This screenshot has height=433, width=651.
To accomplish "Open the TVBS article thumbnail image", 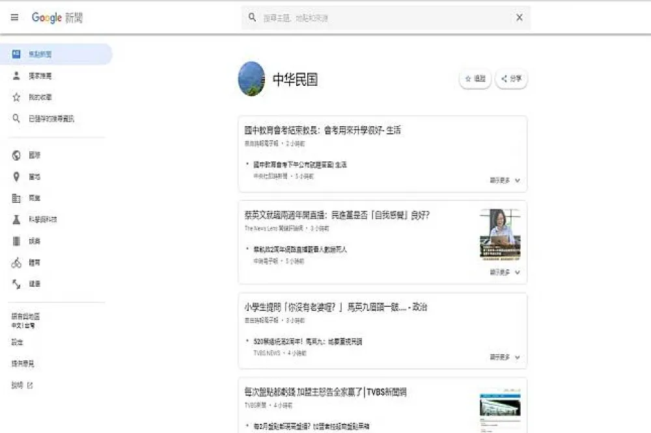I will pyautogui.click(x=500, y=410).
